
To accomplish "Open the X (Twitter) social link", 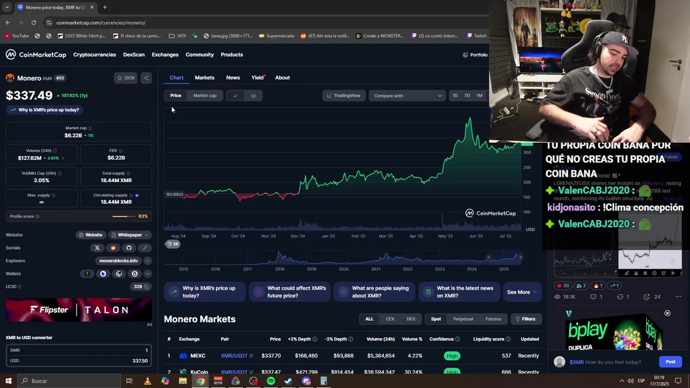I will point(97,248).
